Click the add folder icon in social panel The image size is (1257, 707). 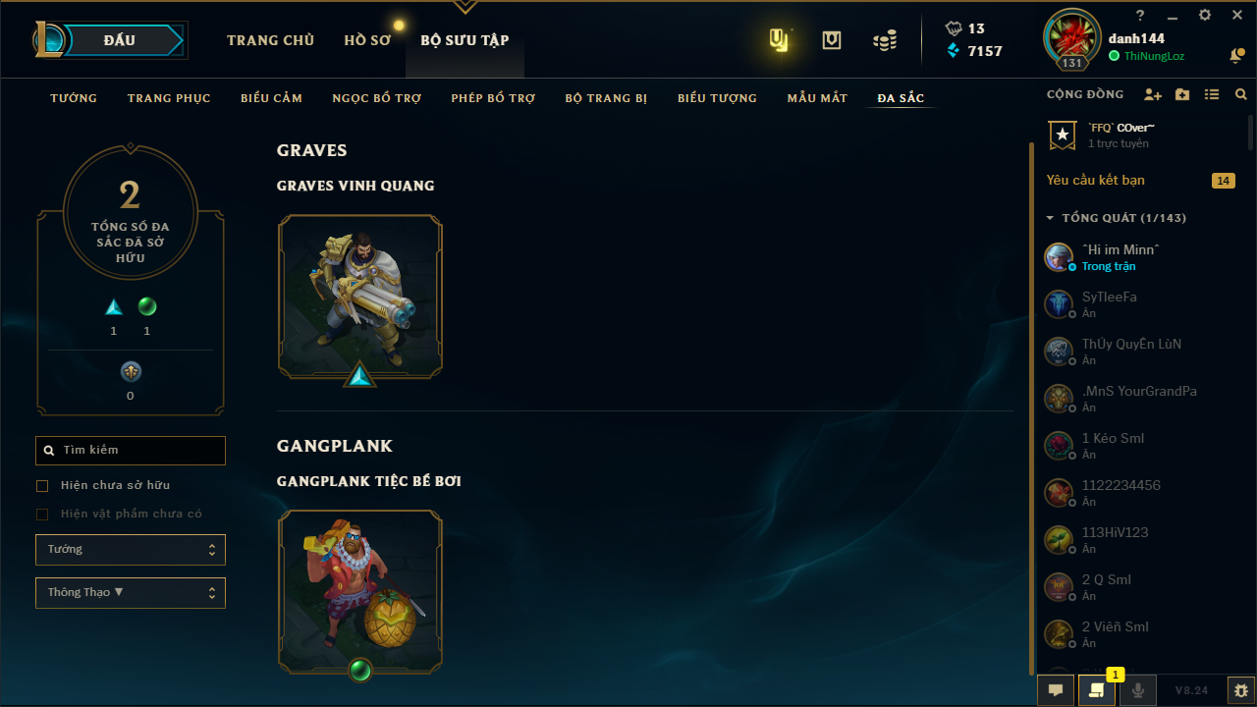point(1182,95)
